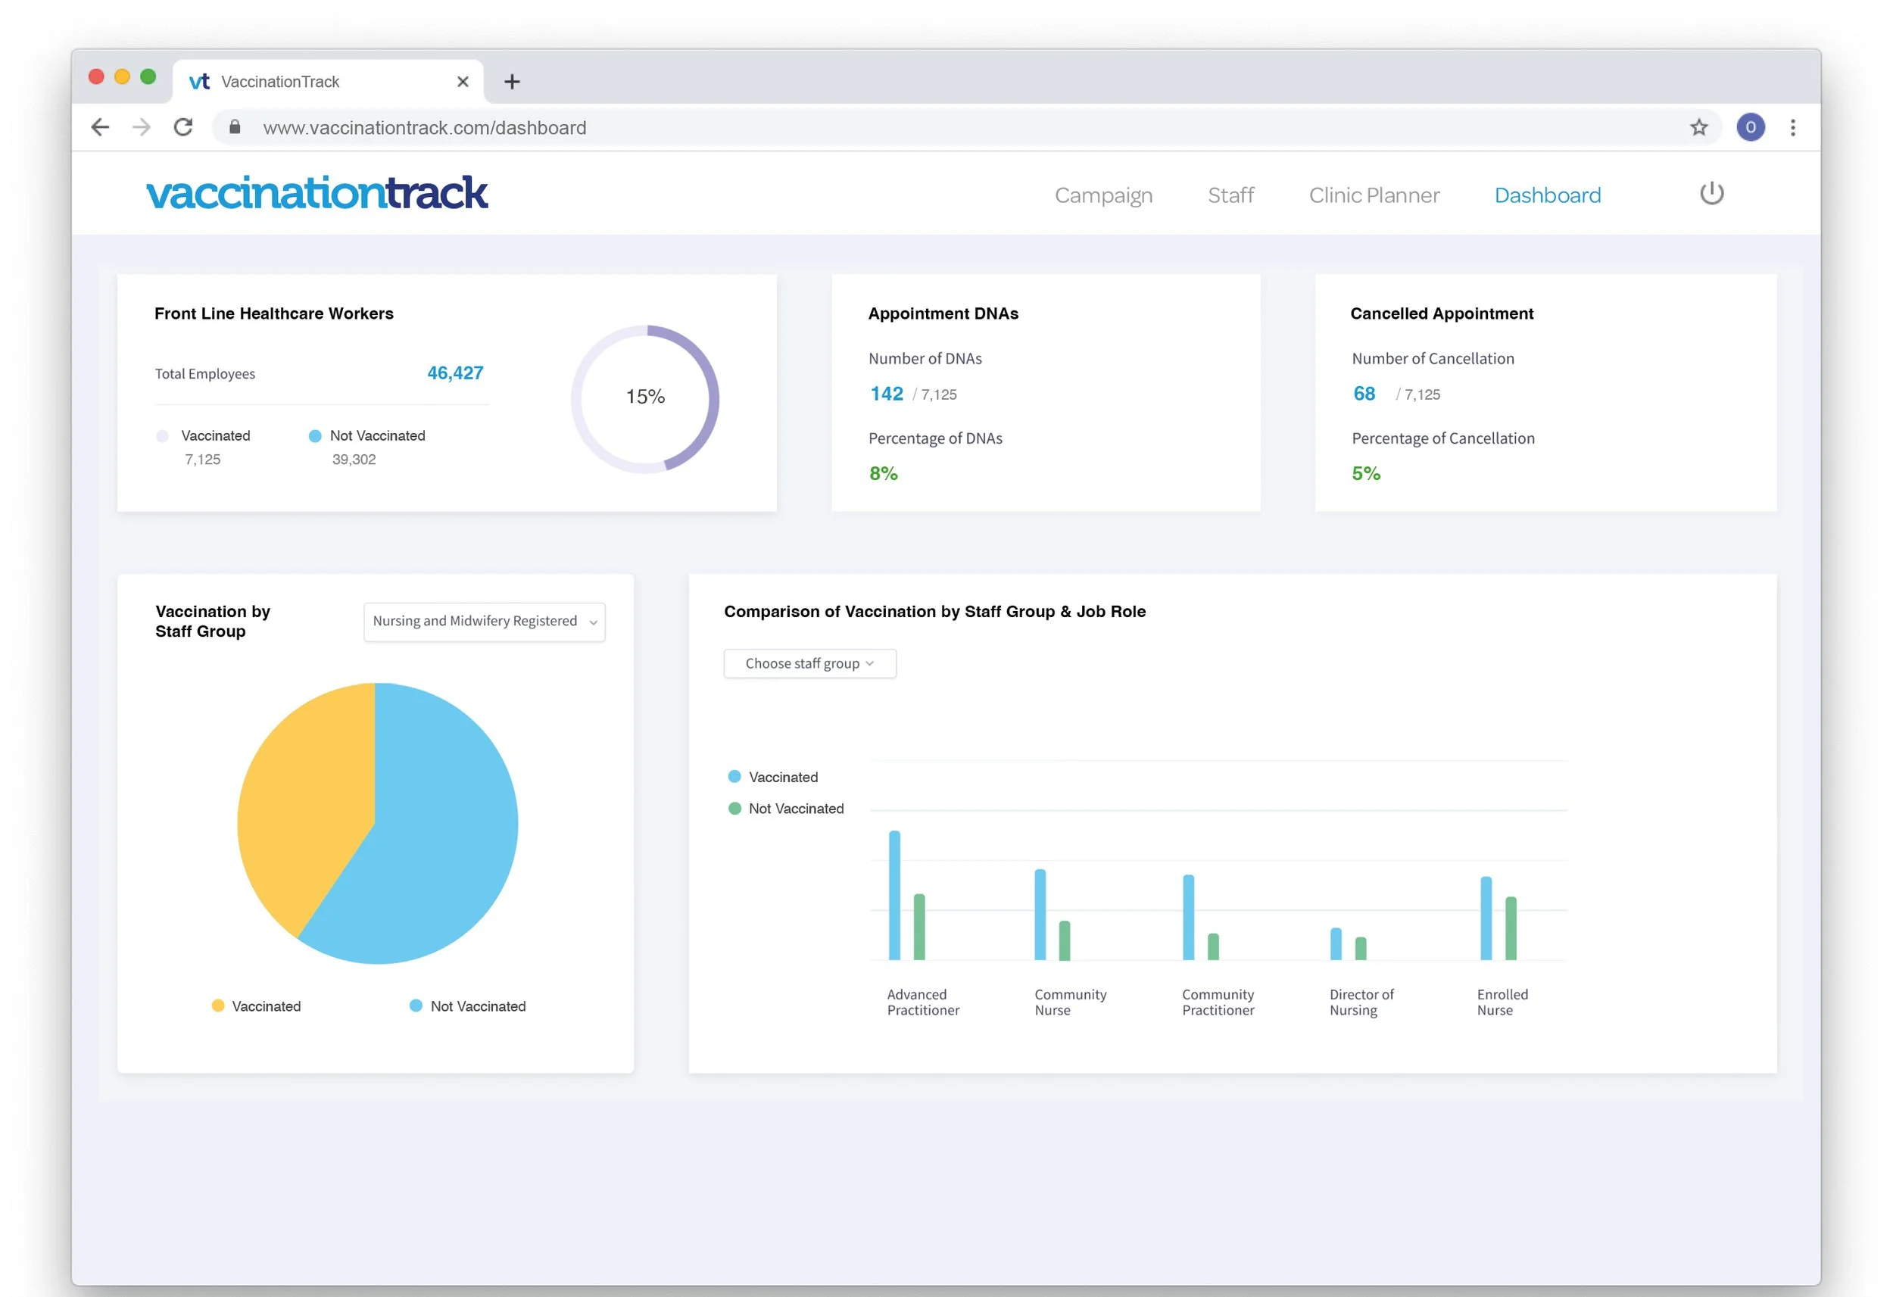
Task: Open a new tab with plus icon
Action: coord(512,82)
